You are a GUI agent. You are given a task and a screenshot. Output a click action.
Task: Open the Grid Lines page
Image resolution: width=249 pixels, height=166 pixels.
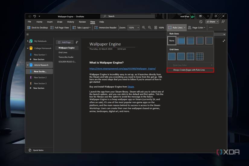click(63, 53)
